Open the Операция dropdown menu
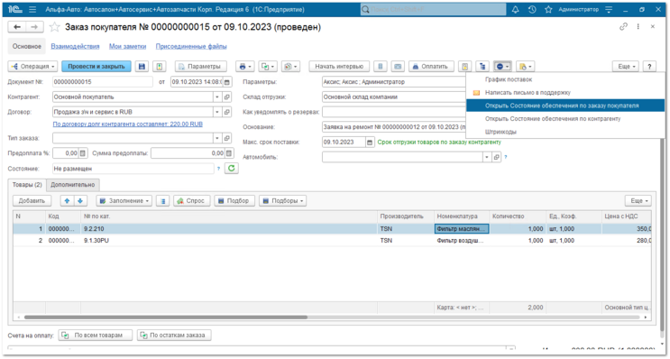 32,66
